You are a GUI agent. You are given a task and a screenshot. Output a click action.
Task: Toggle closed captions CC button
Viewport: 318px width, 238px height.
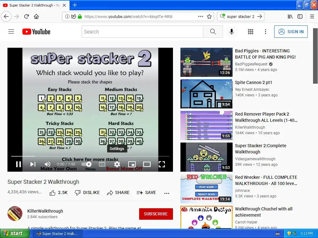[x=102, y=164]
